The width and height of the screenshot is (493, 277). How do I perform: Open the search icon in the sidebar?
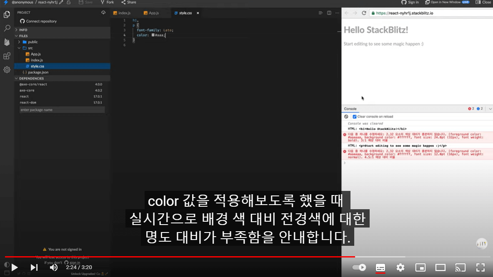tap(7, 28)
